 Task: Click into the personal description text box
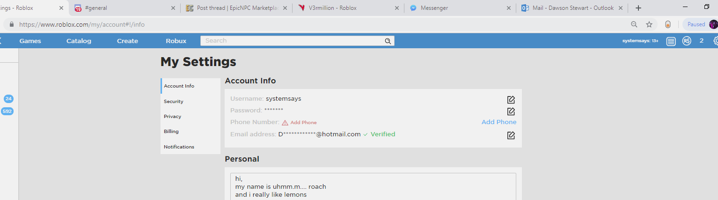pos(373,186)
